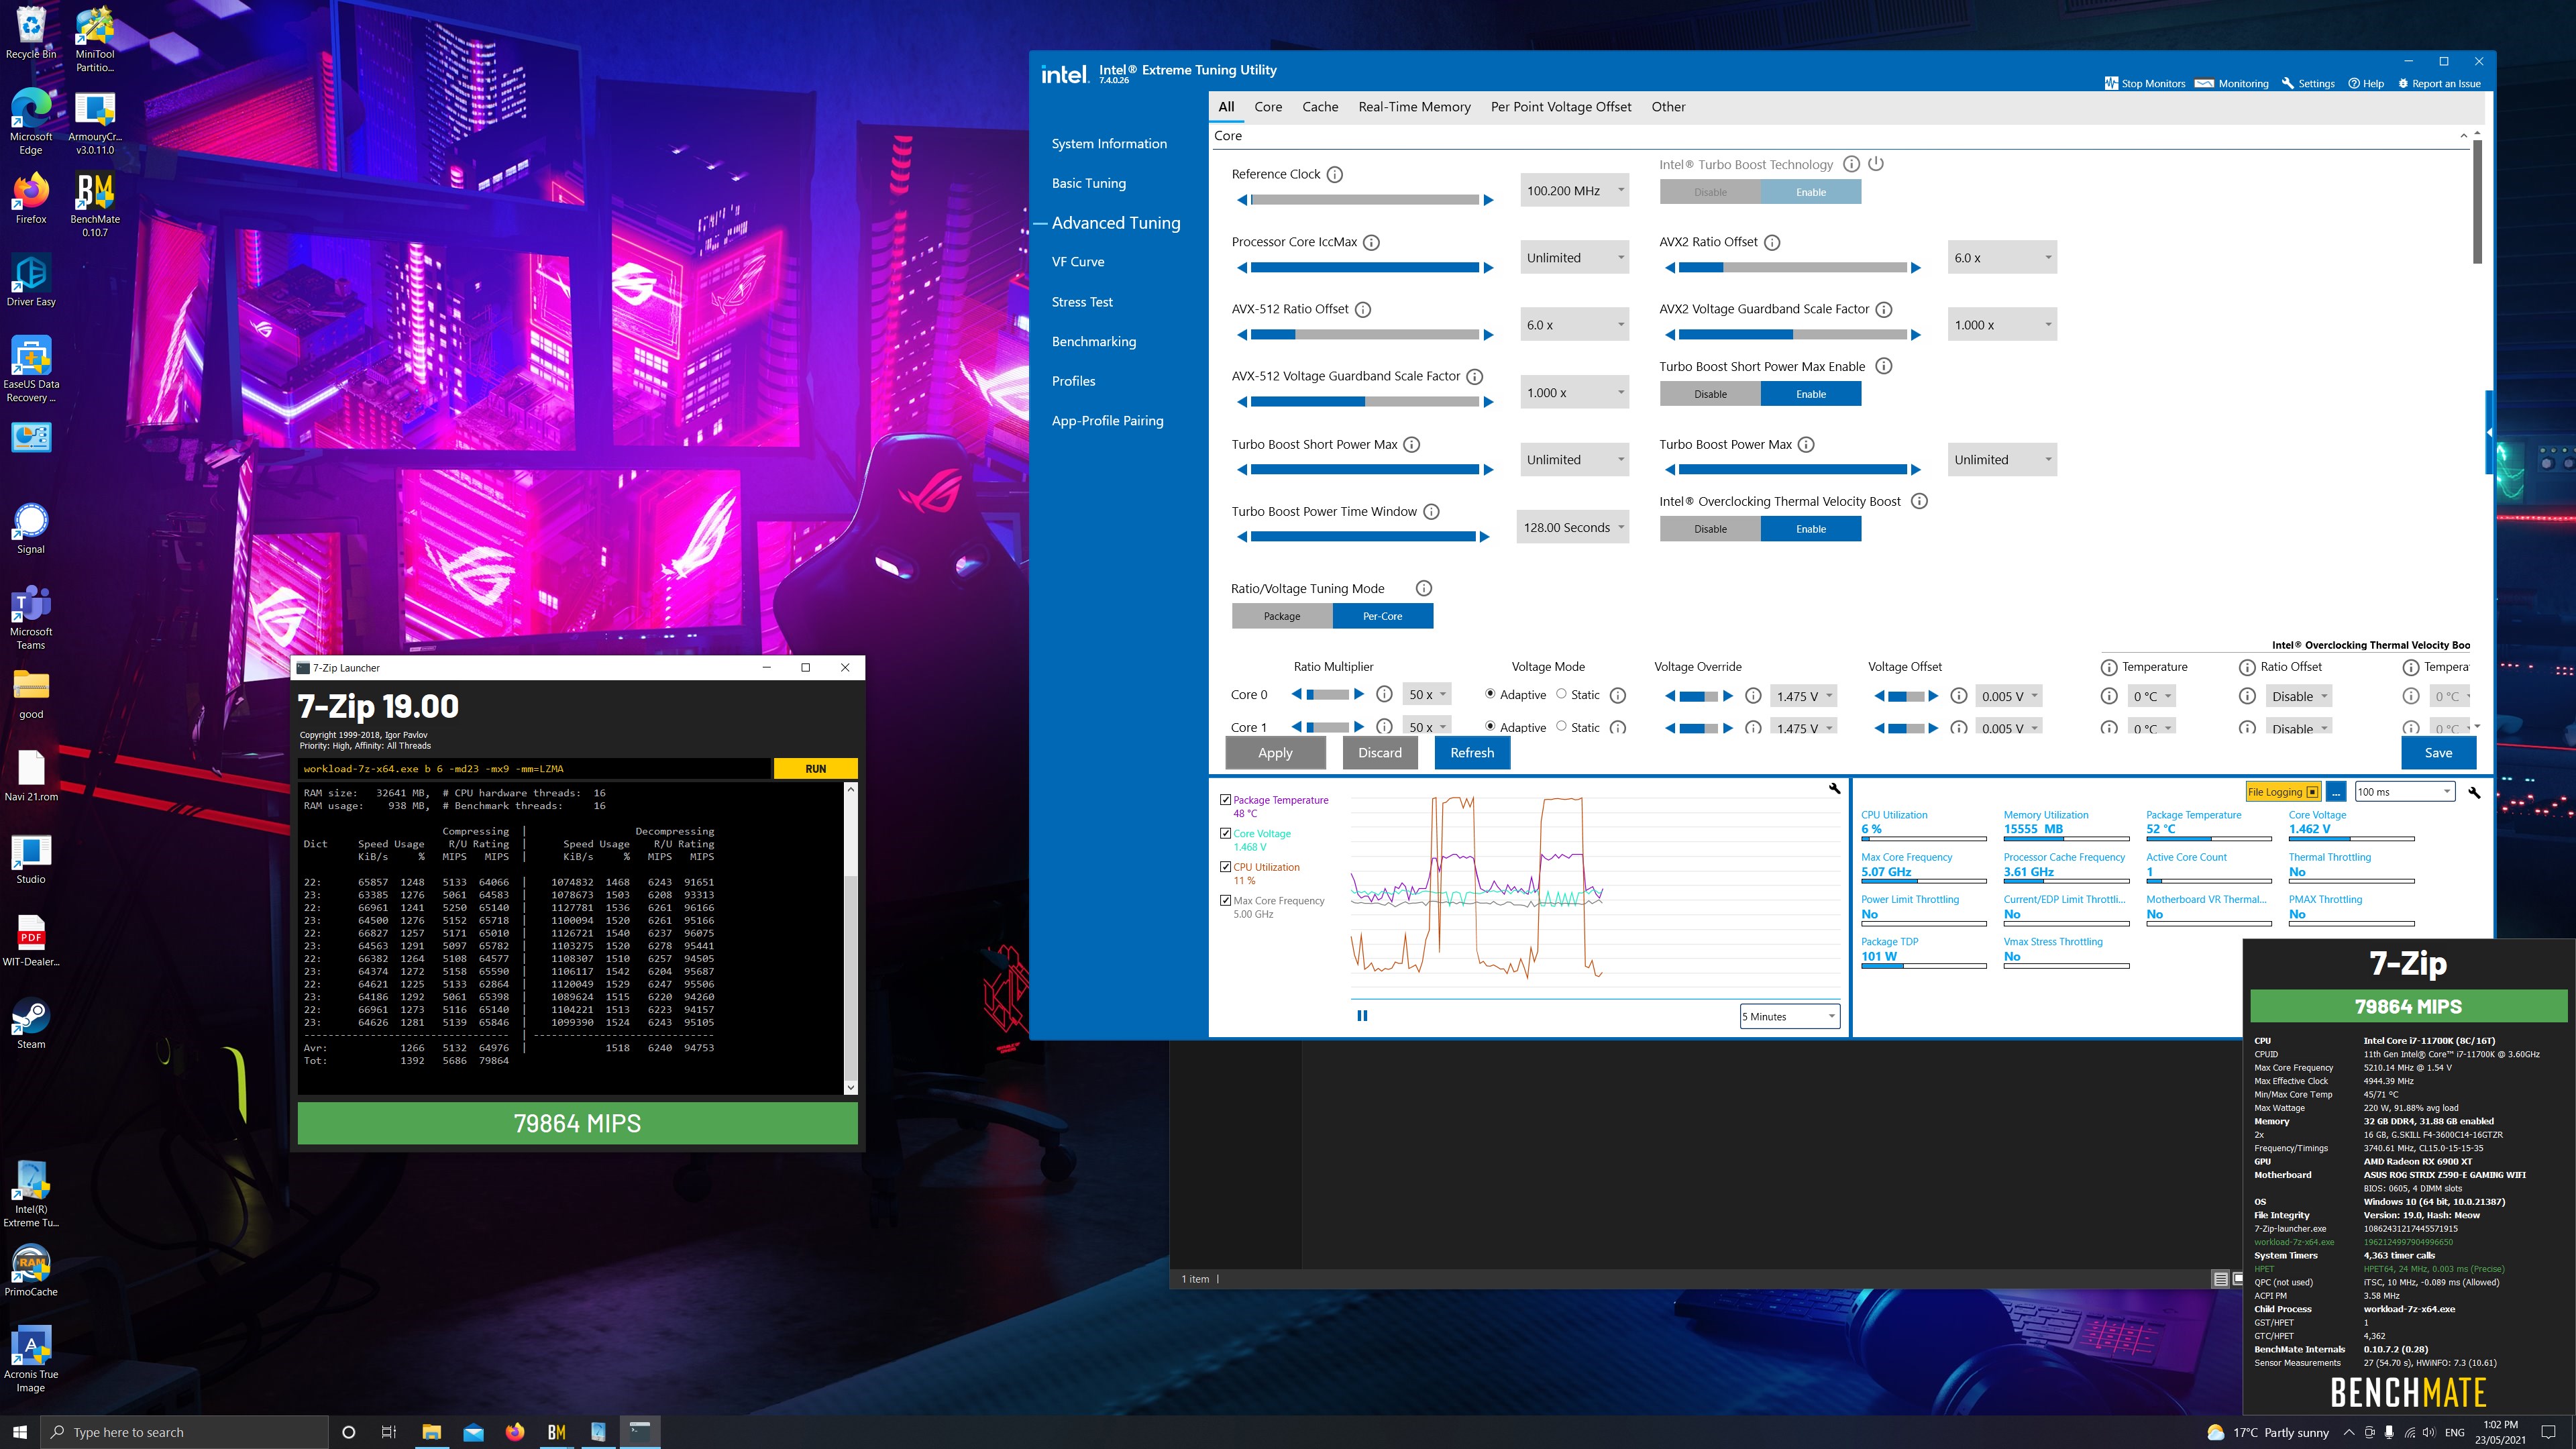
Task: Click wrench icon beside the 100 ms interval
Action: [2474, 792]
